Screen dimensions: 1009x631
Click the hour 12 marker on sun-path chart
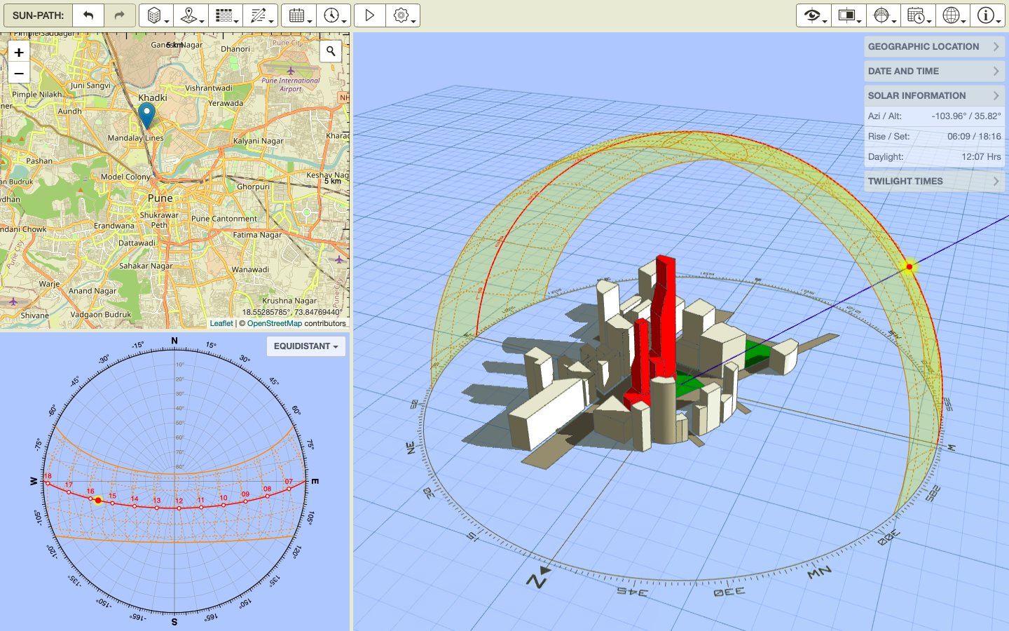tap(179, 508)
